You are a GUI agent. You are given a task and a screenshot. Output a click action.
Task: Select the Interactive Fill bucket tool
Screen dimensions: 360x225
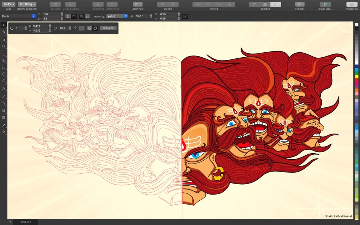pyautogui.click(x=4, y=132)
